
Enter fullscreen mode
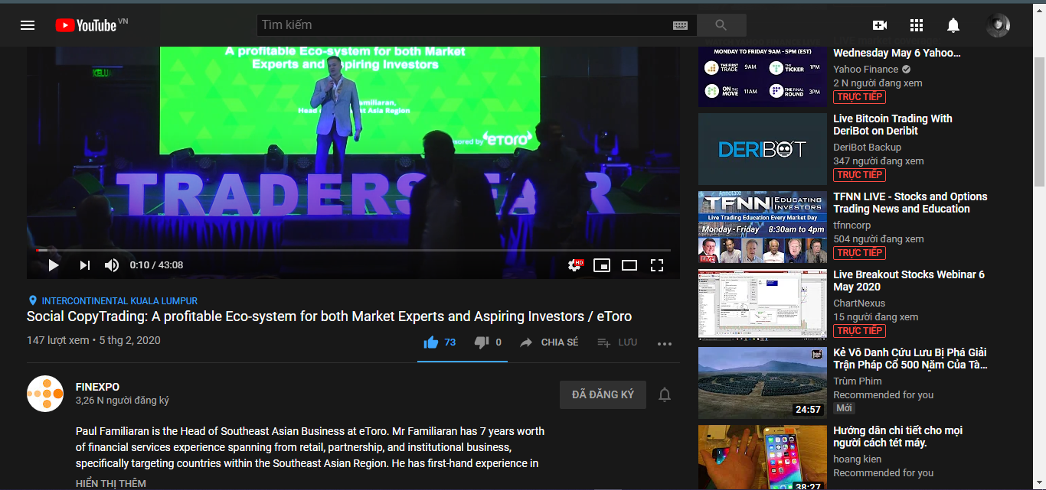pyautogui.click(x=657, y=265)
